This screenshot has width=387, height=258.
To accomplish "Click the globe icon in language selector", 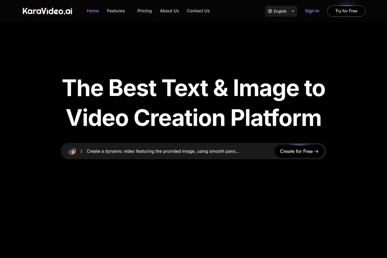I will 270,11.
